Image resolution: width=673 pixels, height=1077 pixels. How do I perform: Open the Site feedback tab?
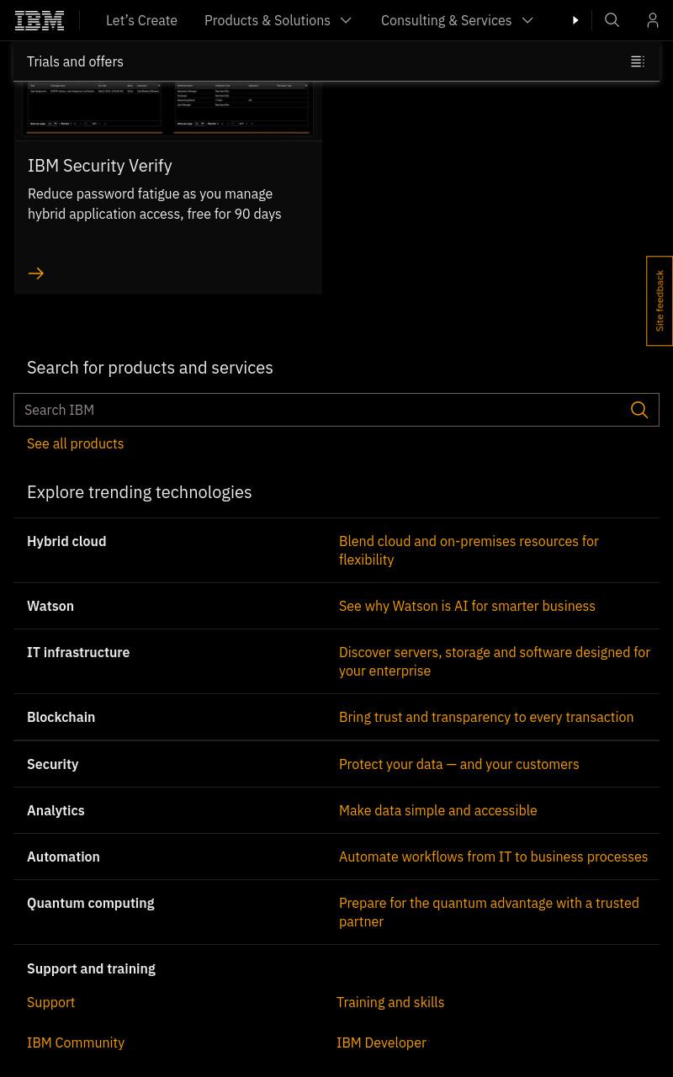click(x=660, y=300)
